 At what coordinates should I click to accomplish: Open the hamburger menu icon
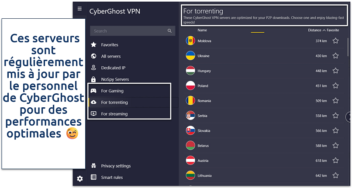79,8
